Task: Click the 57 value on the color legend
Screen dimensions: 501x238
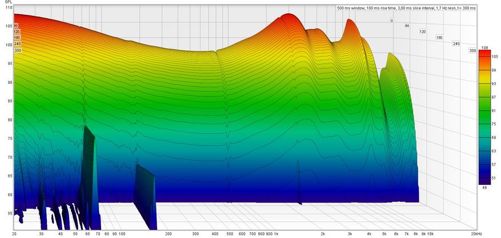Action: [x=494, y=164]
